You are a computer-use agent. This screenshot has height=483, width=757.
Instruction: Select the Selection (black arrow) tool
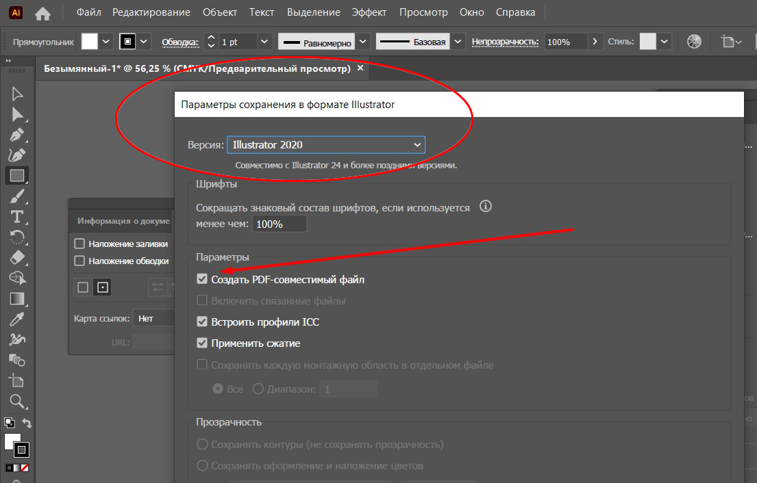(17, 94)
